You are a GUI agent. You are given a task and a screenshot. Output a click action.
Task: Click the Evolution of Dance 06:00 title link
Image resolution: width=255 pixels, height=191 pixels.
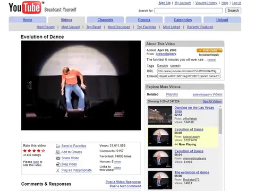(x=189, y=129)
